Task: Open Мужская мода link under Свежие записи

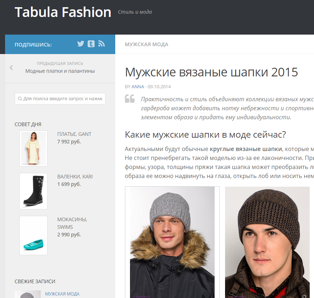Action: pyautogui.click(x=62, y=294)
